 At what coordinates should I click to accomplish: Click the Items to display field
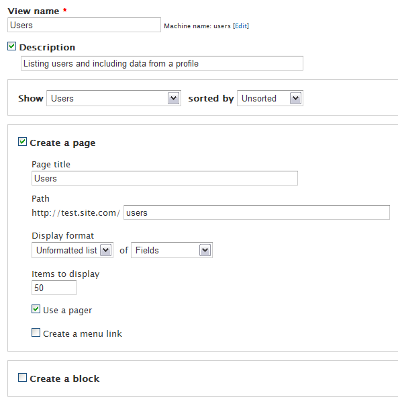point(54,288)
